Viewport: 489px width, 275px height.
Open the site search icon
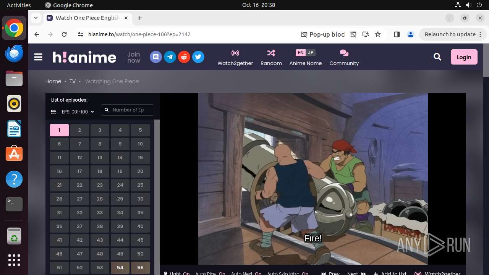[437, 57]
